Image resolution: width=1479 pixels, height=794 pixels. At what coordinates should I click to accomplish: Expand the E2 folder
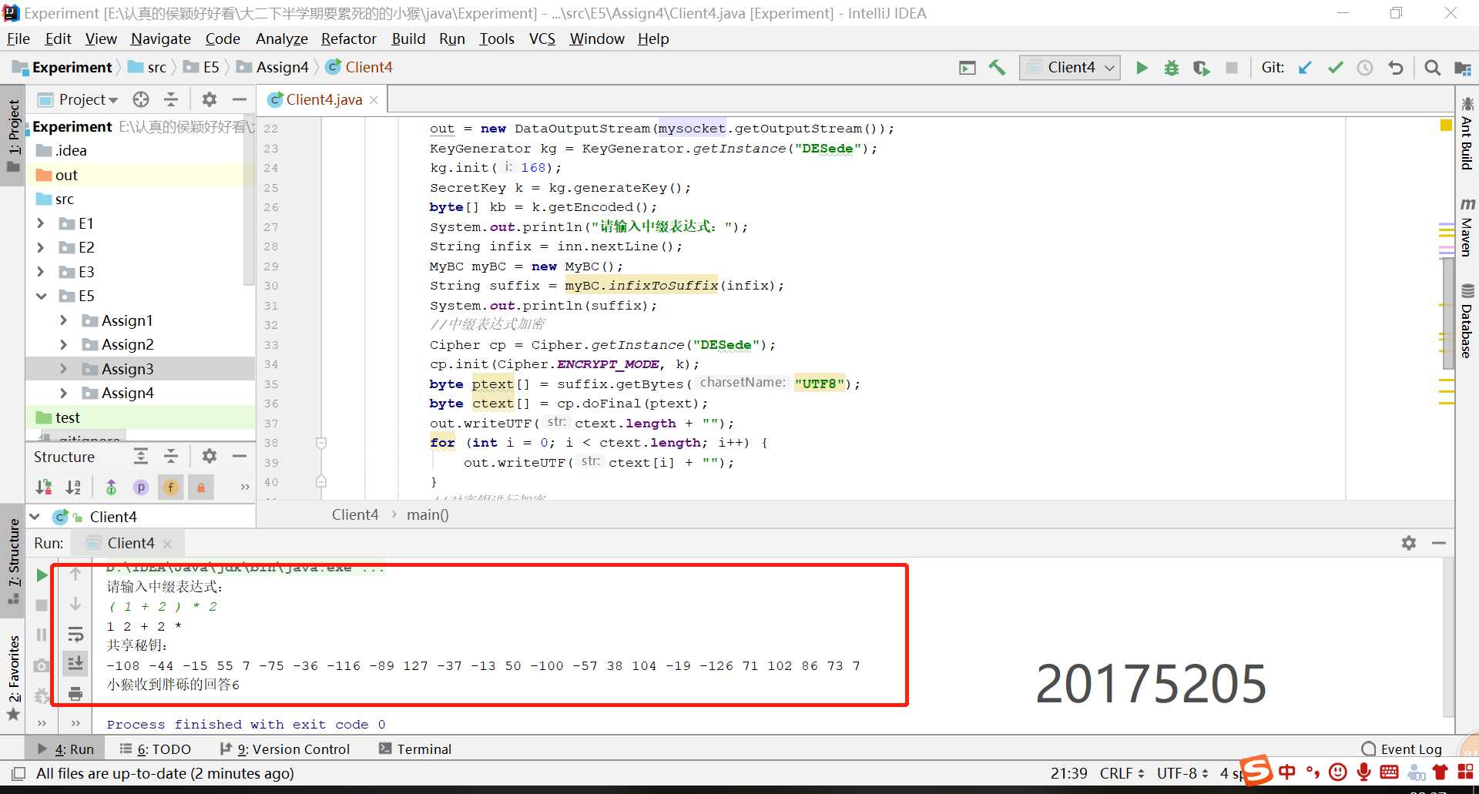(x=41, y=248)
